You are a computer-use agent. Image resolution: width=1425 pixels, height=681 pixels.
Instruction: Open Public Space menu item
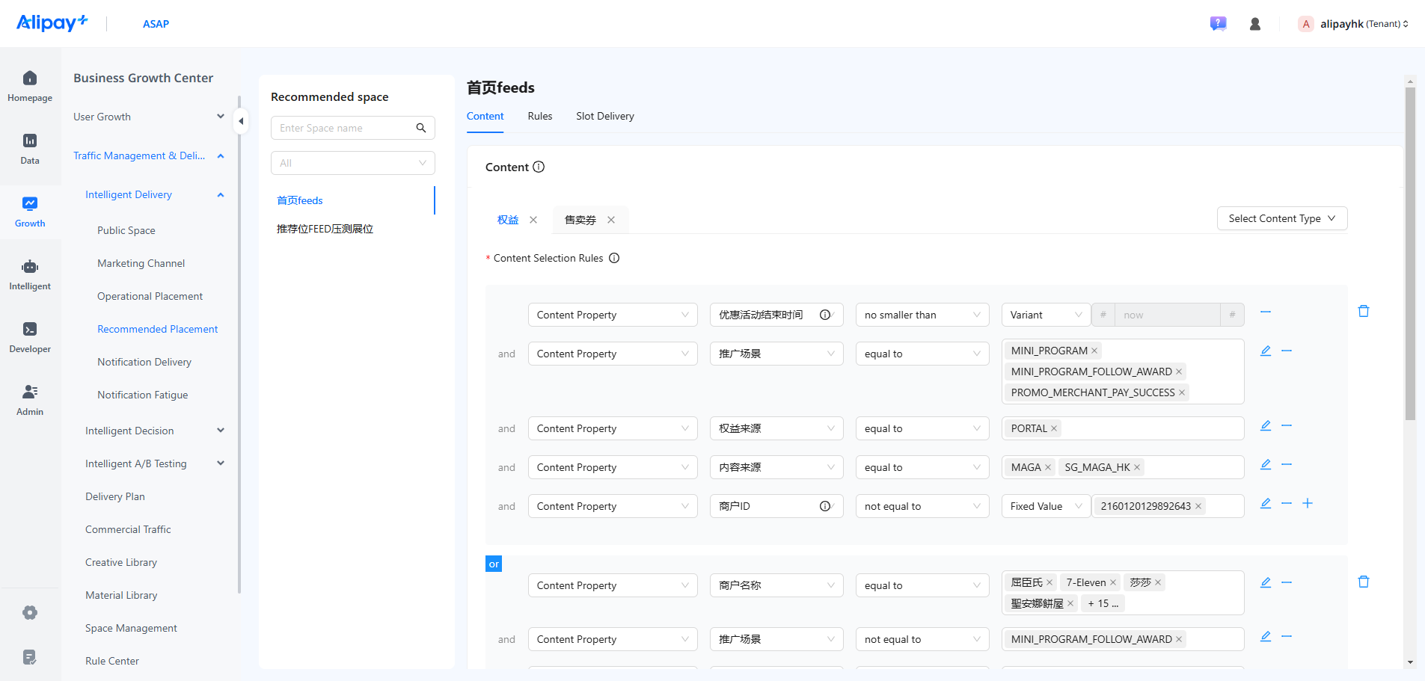point(126,230)
